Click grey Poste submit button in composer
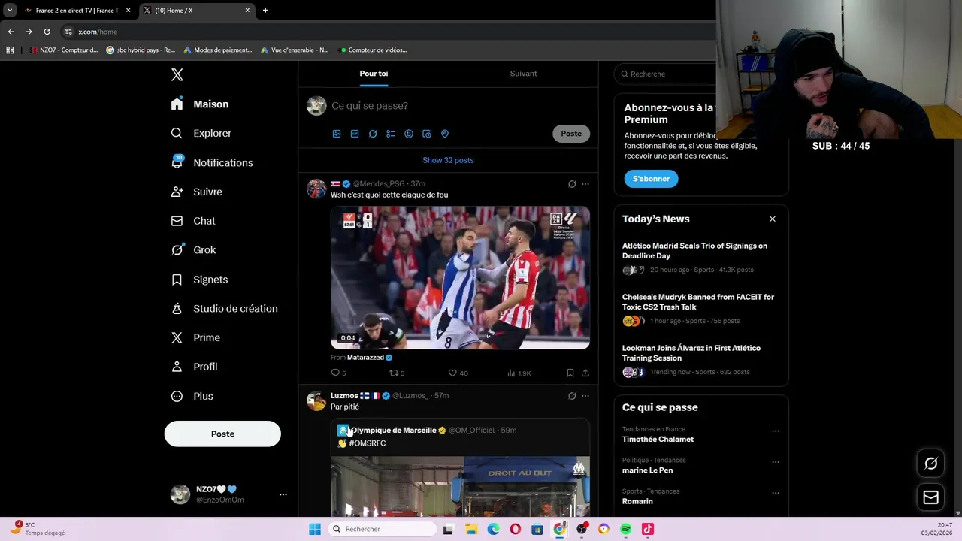 571,134
